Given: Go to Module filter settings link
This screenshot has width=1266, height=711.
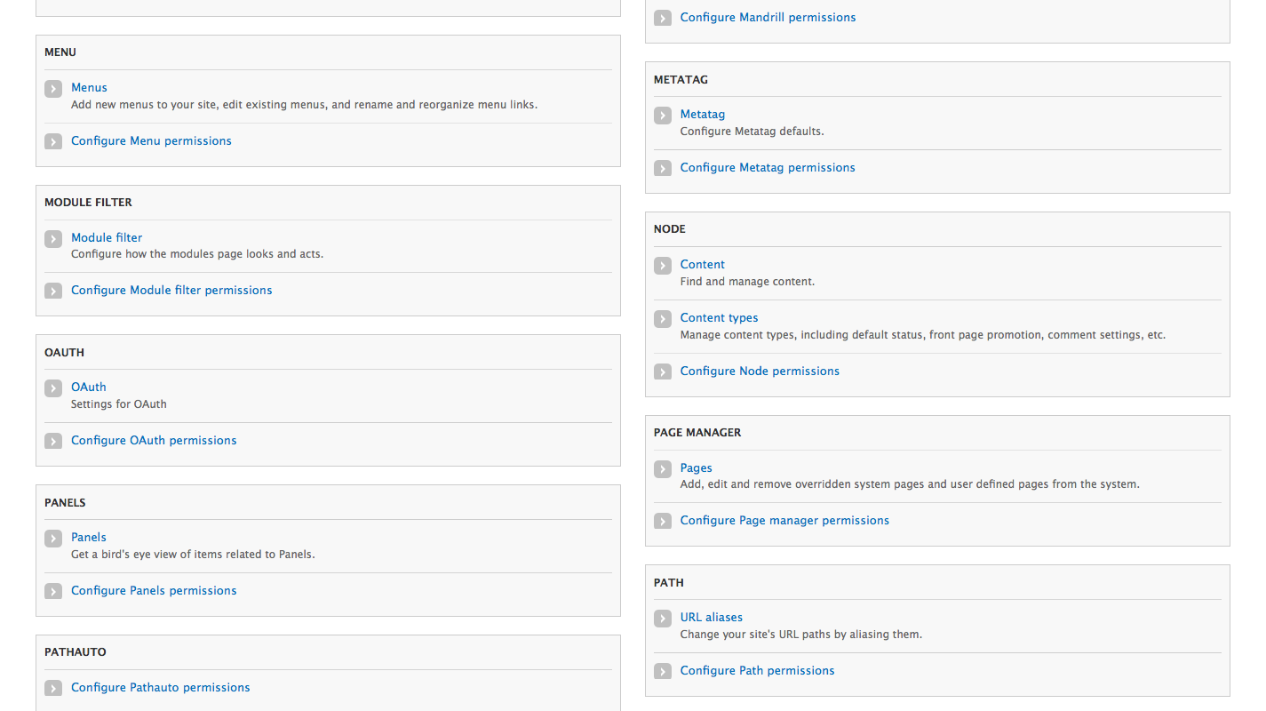Looking at the screenshot, I should (x=107, y=237).
